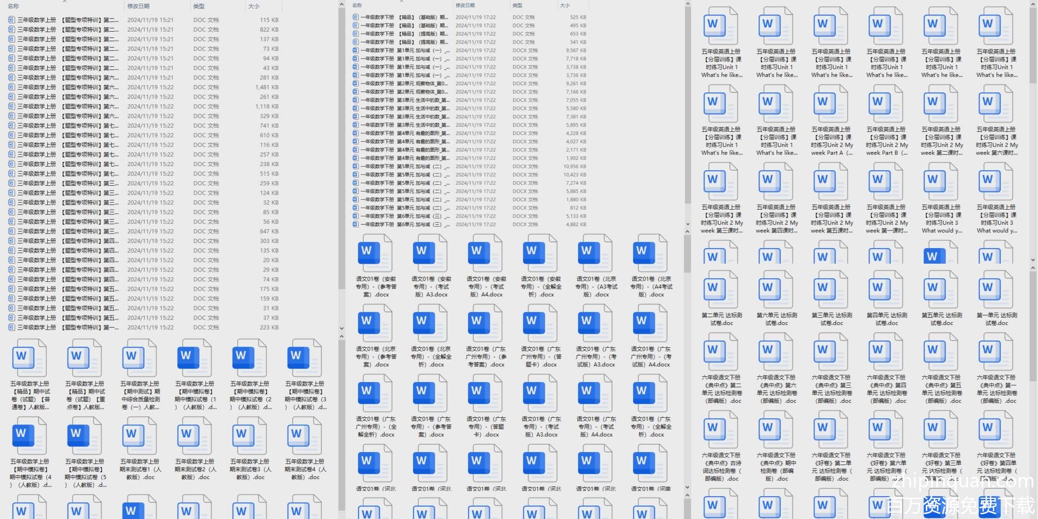Click scroll-down arrow of left file list
Image resolution: width=1038 pixels, height=519 pixels.
click(x=341, y=328)
